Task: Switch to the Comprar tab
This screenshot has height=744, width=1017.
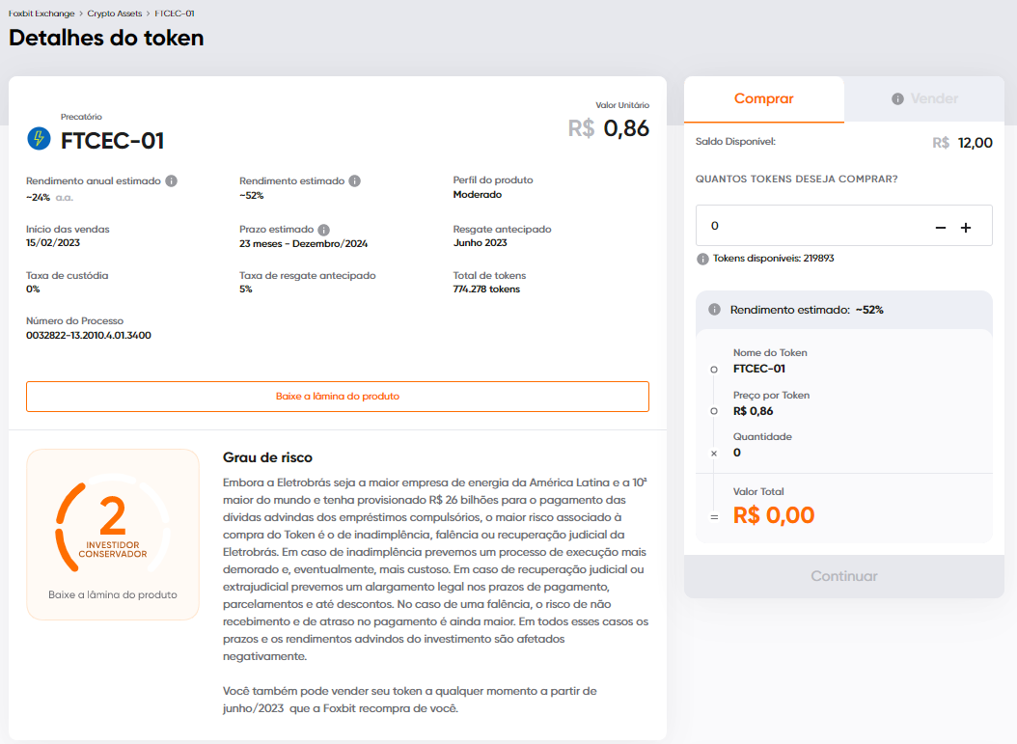Action: click(x=764, y=99)
